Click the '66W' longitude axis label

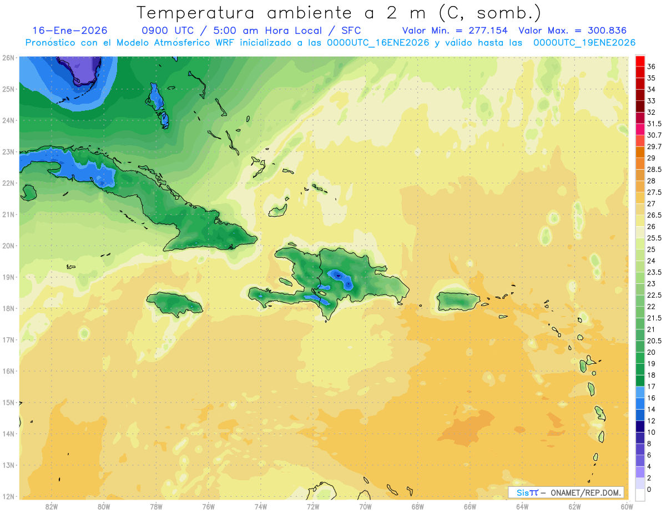coord(470,506)
